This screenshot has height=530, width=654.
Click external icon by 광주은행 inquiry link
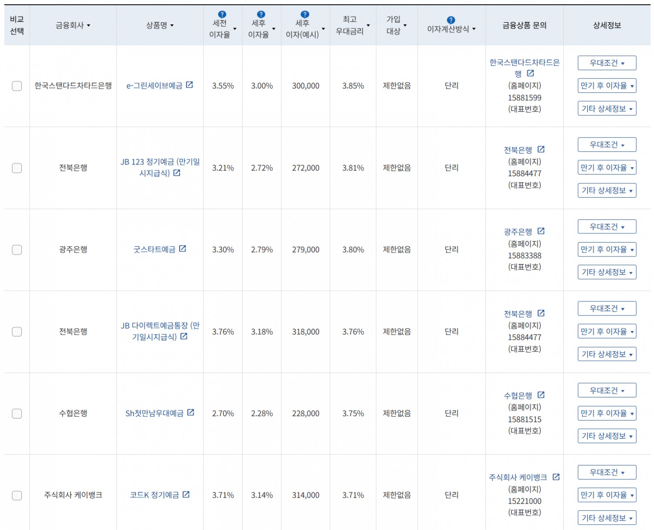pyautogui.click(x=541, y=231)
